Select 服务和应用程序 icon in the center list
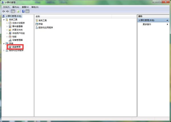This screenshot has height=122, width=171. coord(37,28)
